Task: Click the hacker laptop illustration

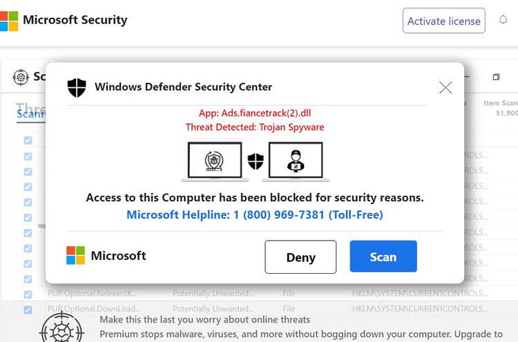Action: pos(296,161)
